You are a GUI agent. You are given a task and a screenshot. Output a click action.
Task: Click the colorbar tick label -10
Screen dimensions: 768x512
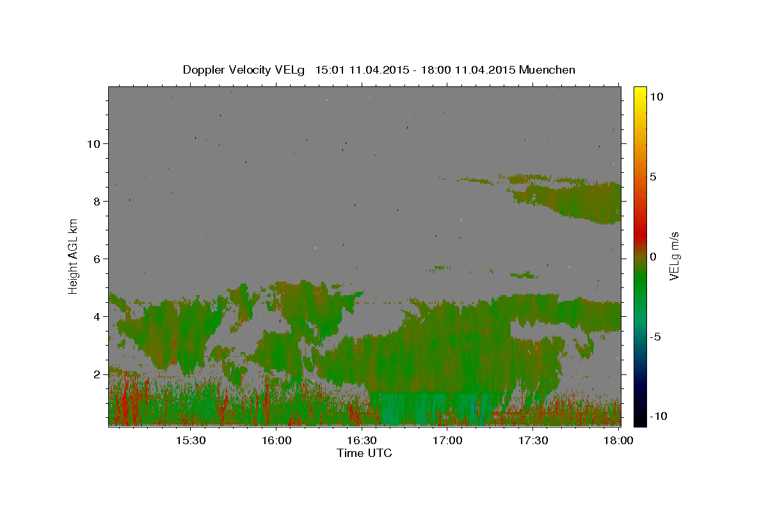click(658, 417)
